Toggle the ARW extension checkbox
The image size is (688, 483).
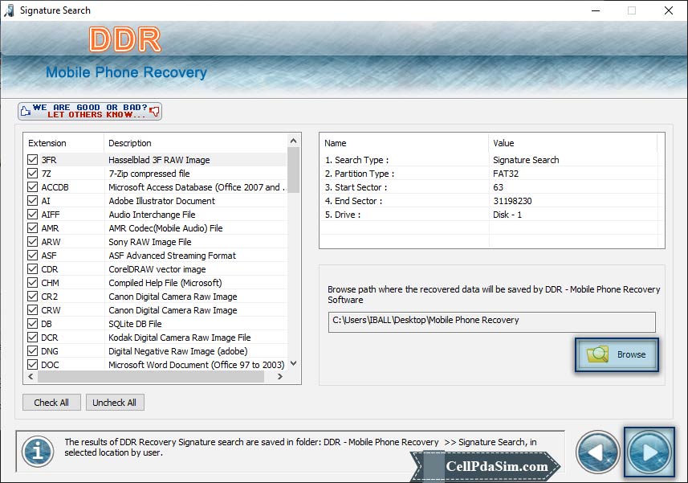32,241
